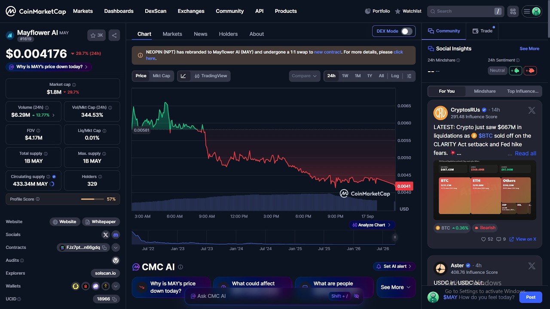
Task: Click the purple wallet icon
Action: 96,286
